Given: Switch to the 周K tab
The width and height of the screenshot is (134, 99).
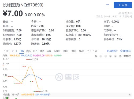Looking at the screenshot, I should [28, 51].
